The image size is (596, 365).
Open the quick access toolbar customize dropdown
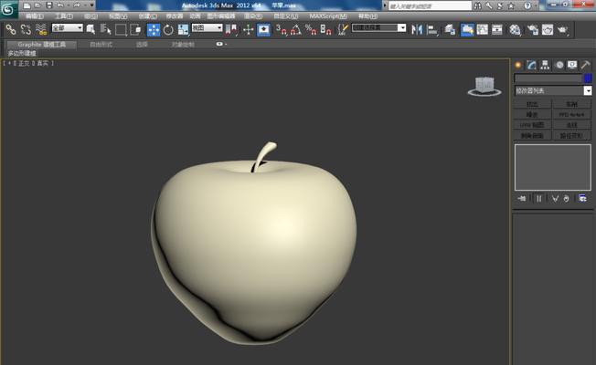[91, 5]
